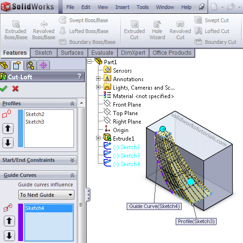Switch to the Evaluate tab

(102, 53)
